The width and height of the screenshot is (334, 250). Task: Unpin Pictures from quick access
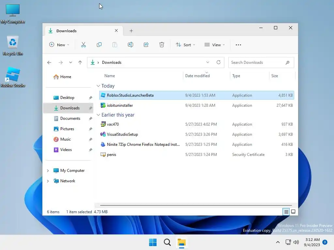tap(91, 129)
